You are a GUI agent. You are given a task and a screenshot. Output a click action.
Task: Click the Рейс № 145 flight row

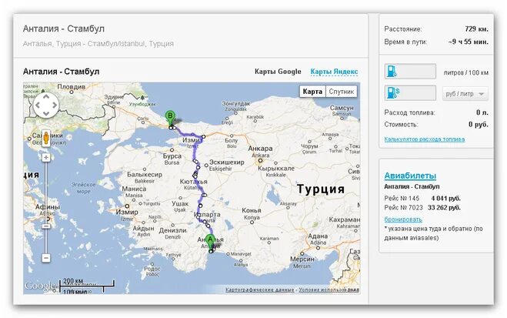click(422, 199)
